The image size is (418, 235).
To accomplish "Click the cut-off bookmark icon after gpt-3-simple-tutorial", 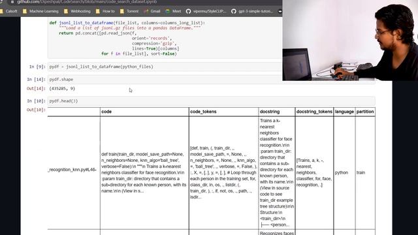I will click(280, 11).
